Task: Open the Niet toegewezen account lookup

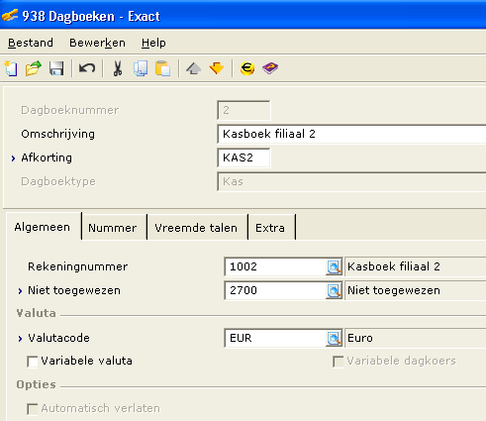Action: pyautogui.click(x=334, y=290)
